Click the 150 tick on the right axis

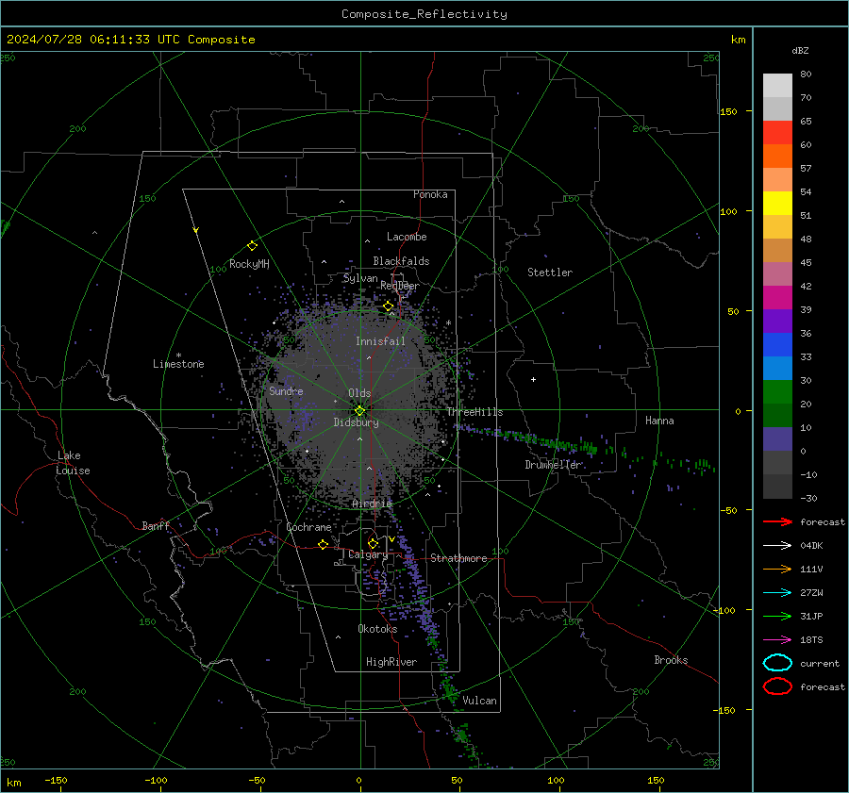point(728,111)
